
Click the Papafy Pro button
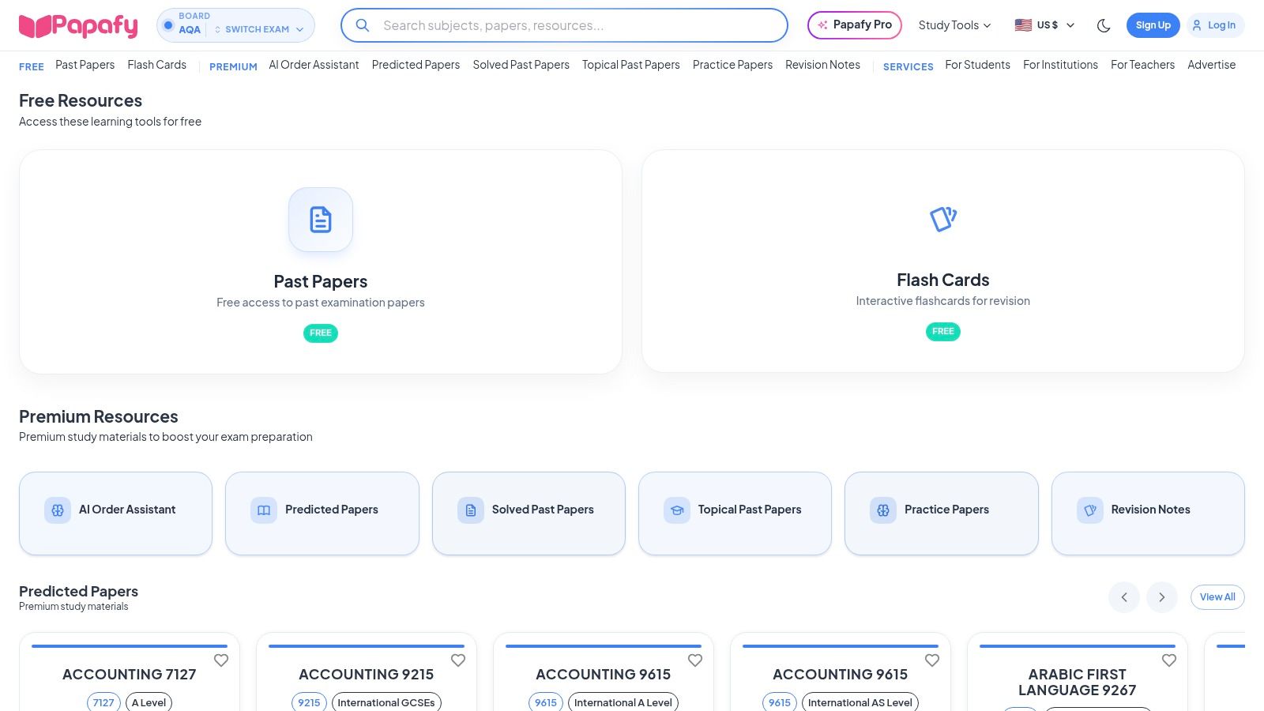pyautogui.click(x=855, y=25)
